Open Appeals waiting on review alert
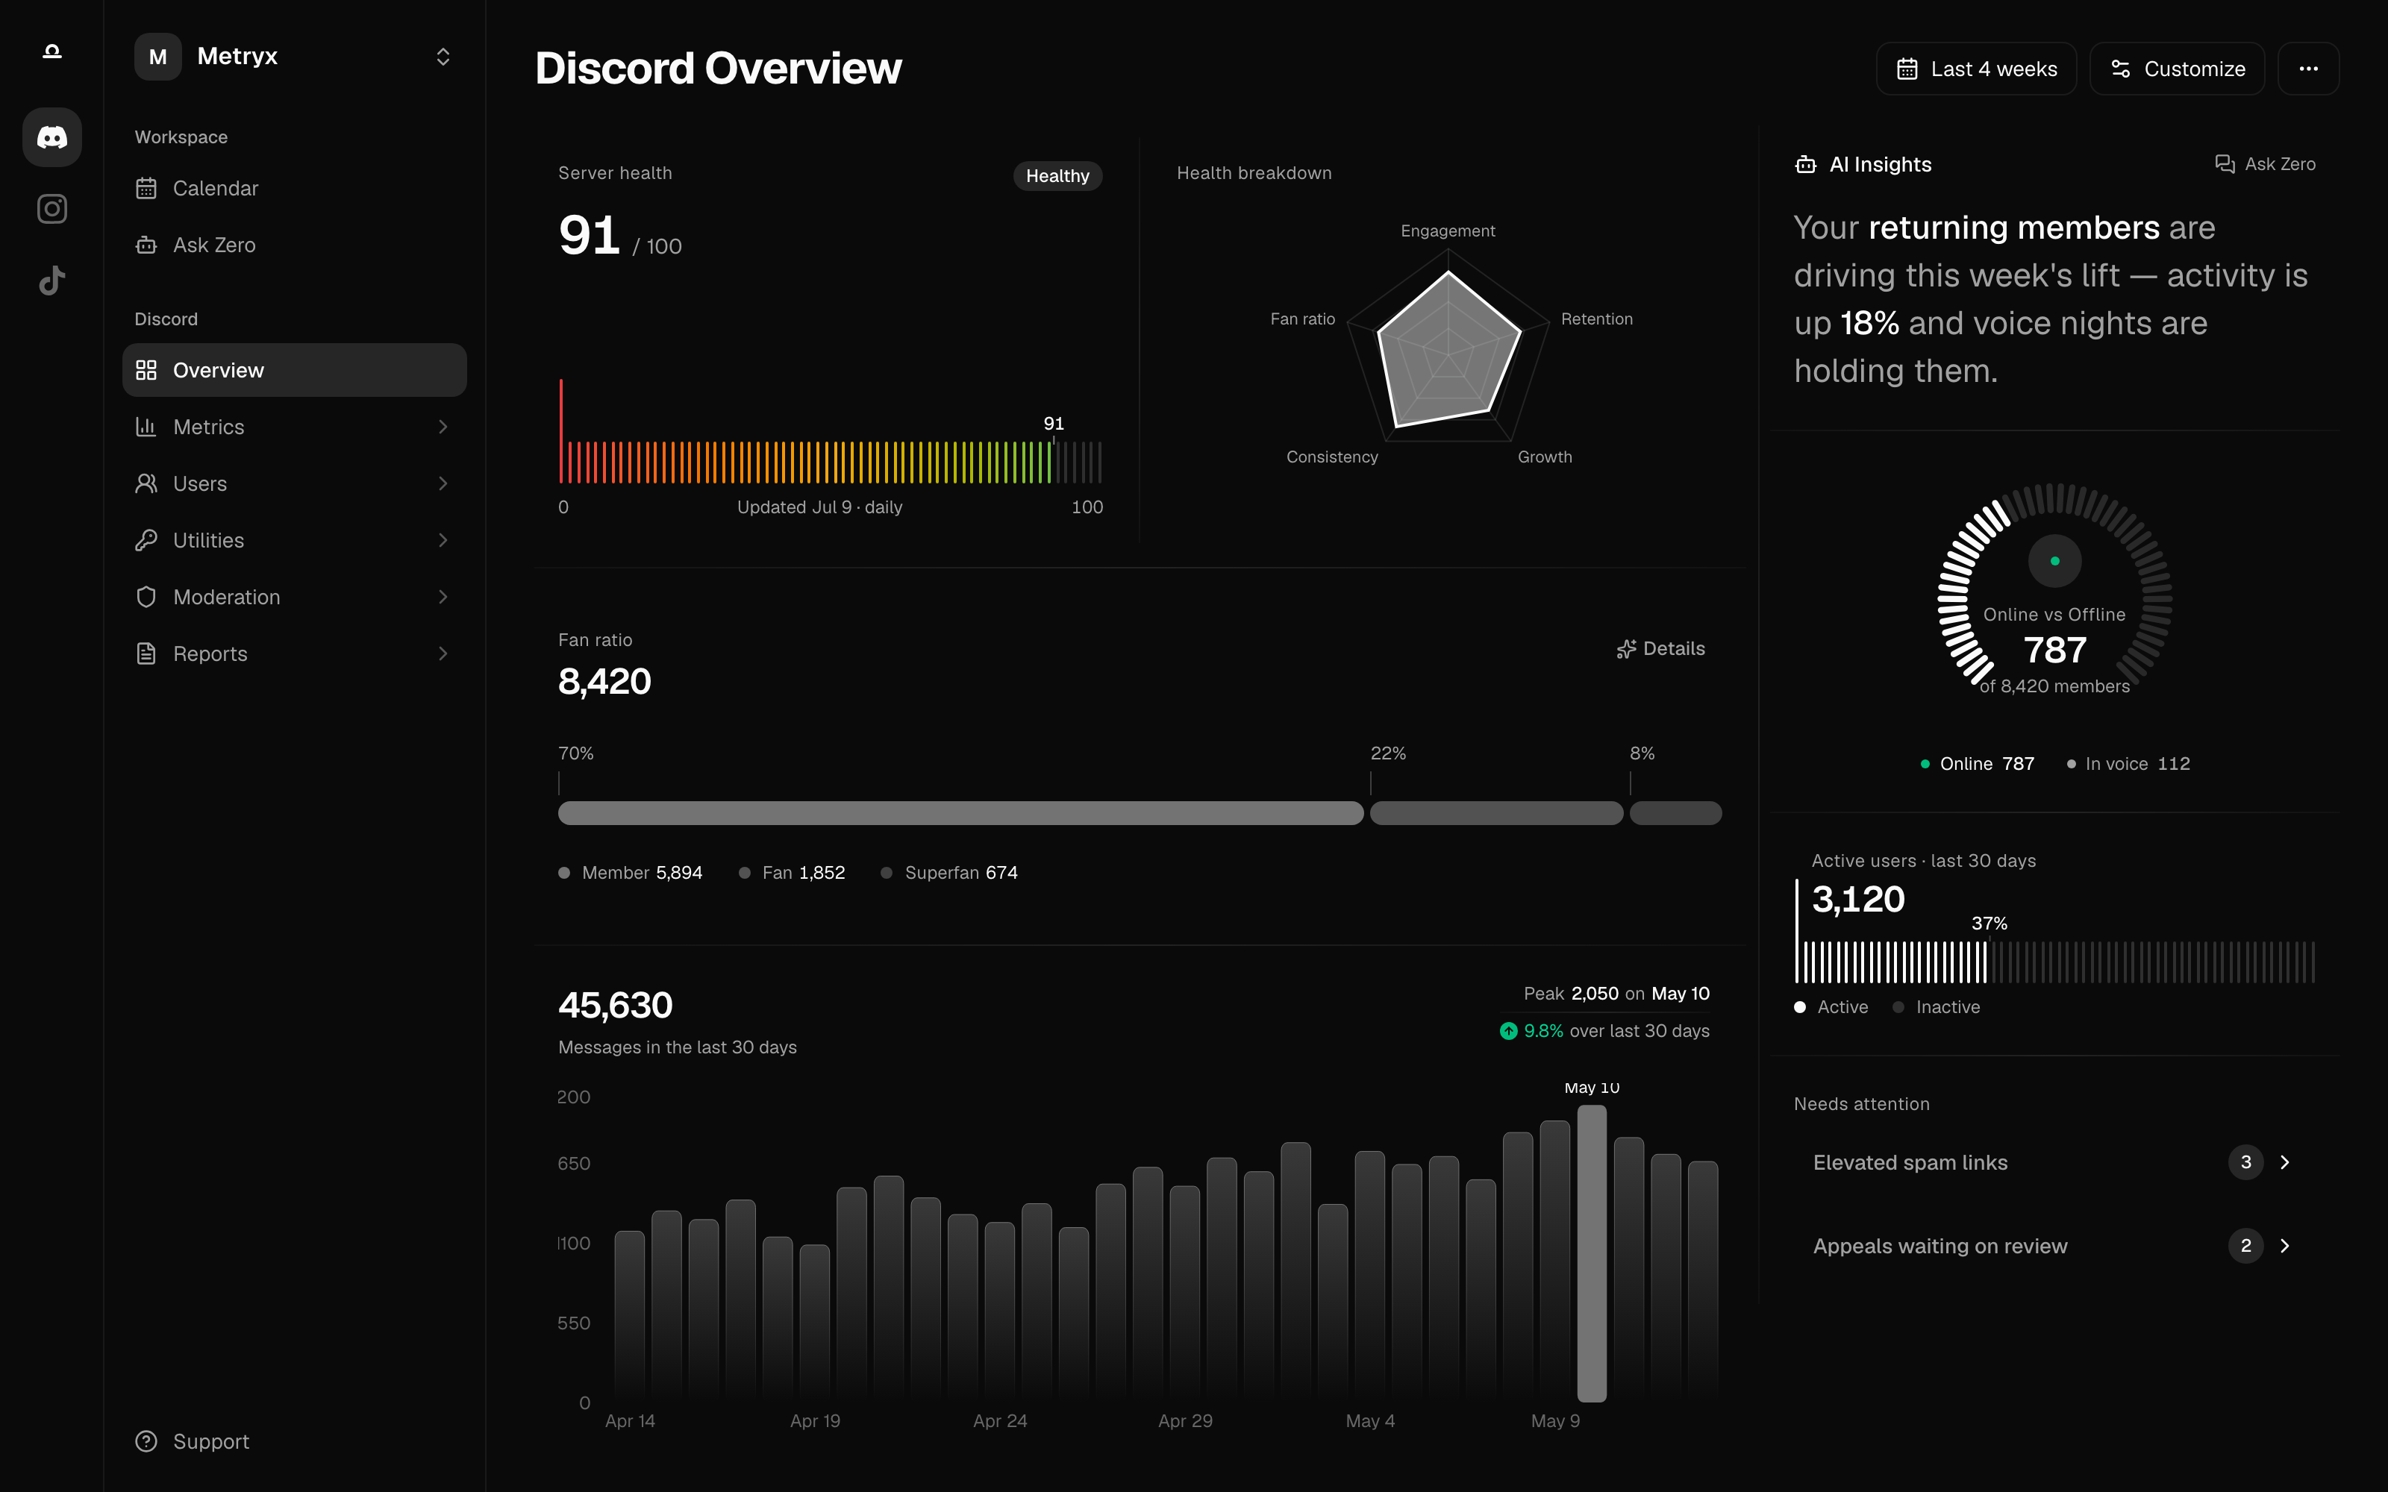Viewport: 2388px width, 1492px height. pos(2054,1247)
